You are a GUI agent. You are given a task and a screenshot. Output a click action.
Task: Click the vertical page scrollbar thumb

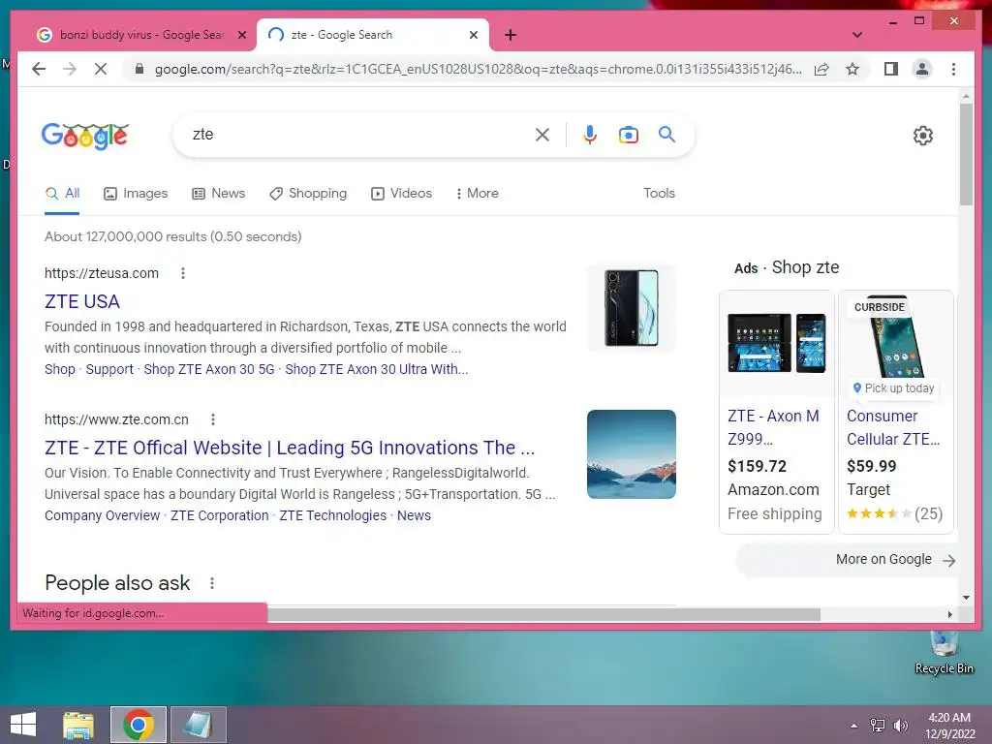pos(966,154)
